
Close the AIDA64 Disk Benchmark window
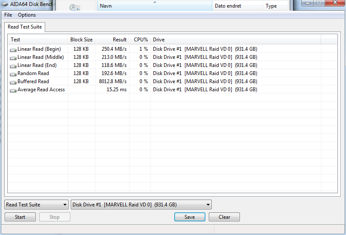click(335, 3)
